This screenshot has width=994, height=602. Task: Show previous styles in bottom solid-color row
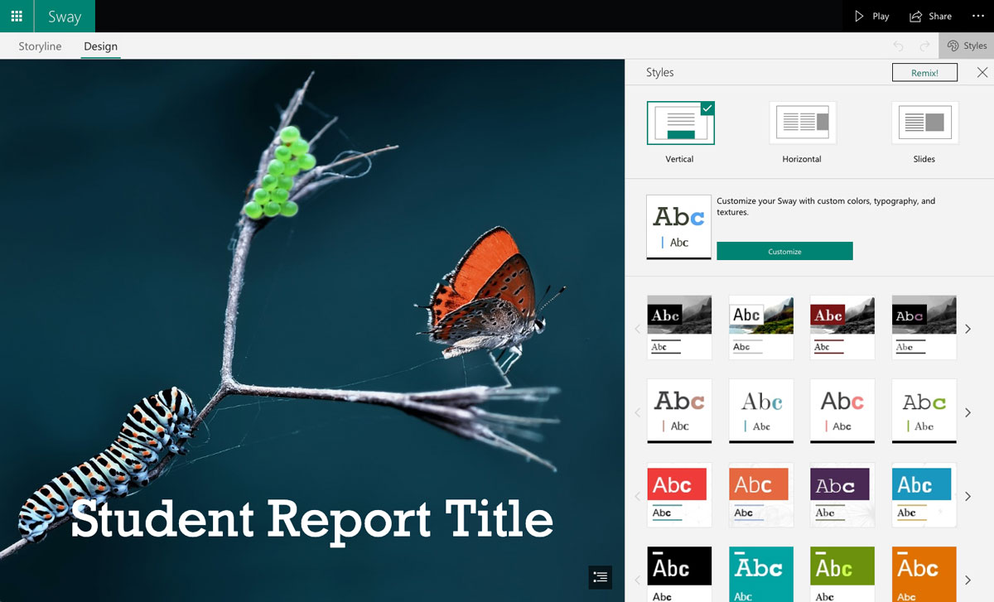[x=637, y=580]
